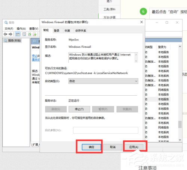Click the 登录为 column header
187x170 pixels.
[162, 47]
